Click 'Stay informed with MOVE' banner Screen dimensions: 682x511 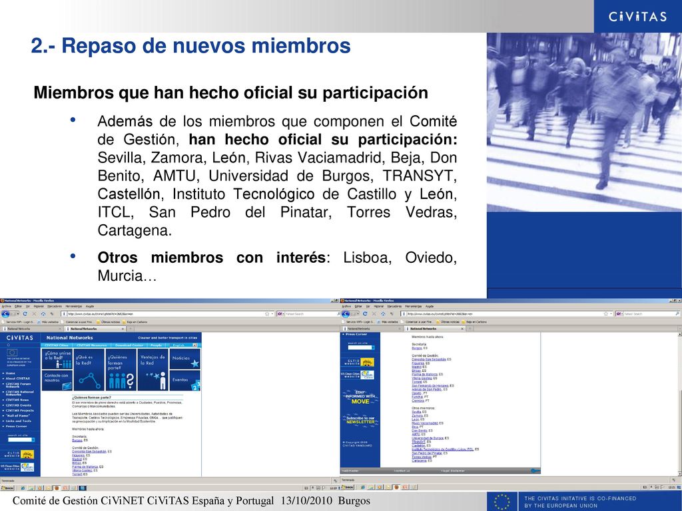360,398
